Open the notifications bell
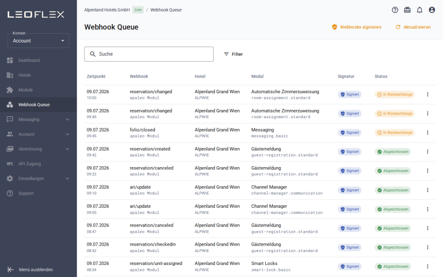The image size is (443, 277). tap(419, 10)
